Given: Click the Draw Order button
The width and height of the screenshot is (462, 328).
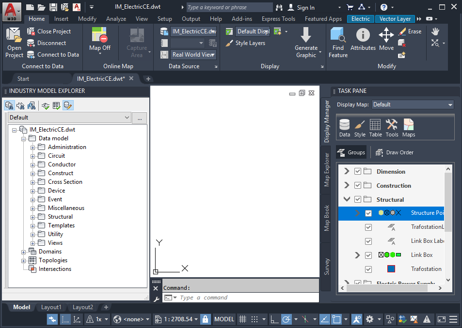Looking at the screenshot, I should pyautogui.click(x=394, y=152).
